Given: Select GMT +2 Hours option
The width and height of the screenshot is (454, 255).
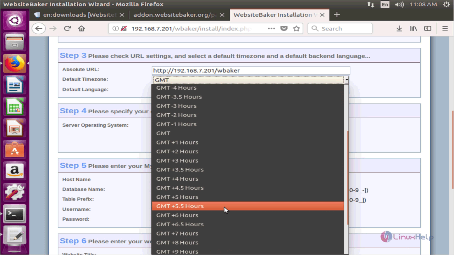Looking at the screenshot, I should [x=248, y=152].
